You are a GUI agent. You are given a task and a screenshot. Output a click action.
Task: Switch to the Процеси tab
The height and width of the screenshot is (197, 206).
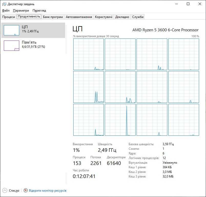coord(8,17)
